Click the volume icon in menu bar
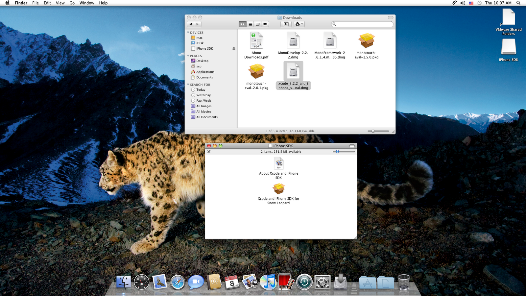The image size is (526, 296). pos(463,3)
